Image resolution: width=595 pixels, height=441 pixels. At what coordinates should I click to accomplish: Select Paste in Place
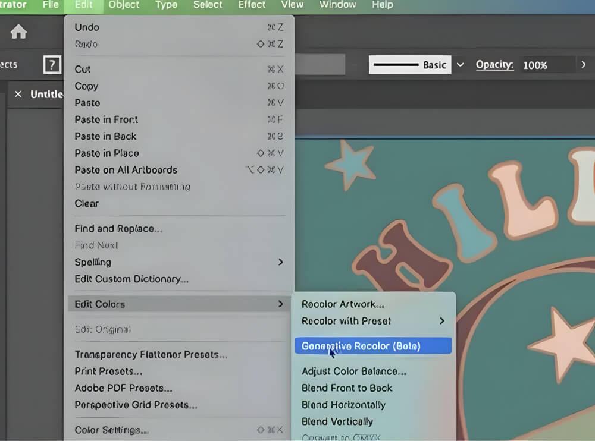tap(107, 153)
